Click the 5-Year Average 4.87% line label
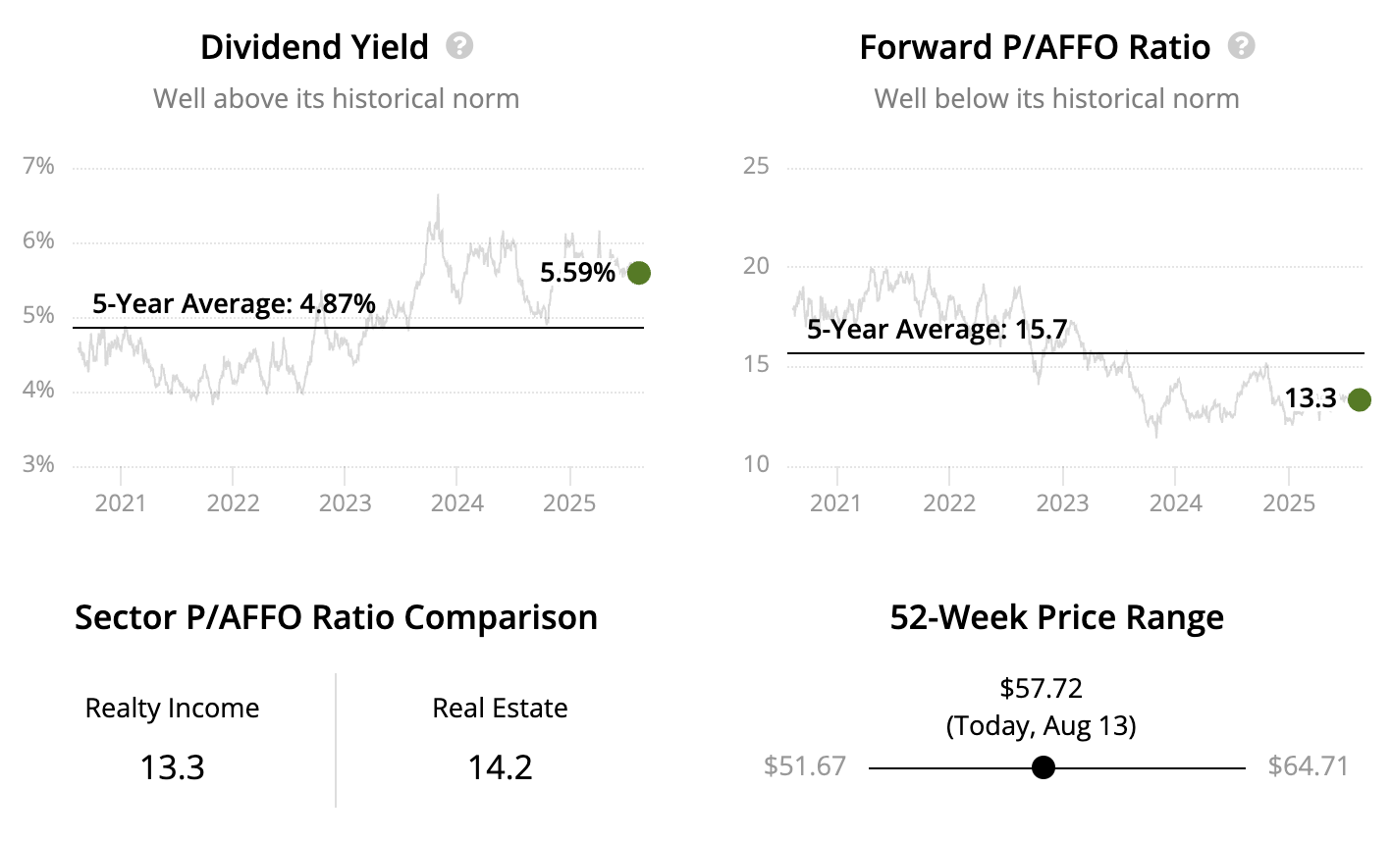Screen dimensions: 1392x842 pos(234,303)
